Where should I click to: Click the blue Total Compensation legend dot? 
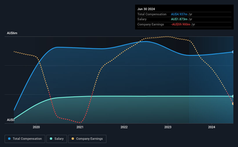click(x=9, y=139)
